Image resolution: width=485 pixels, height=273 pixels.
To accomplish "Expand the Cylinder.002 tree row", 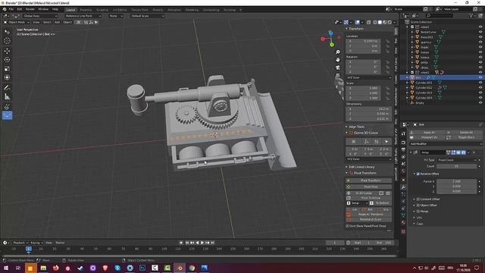I will [x=407, y=88].
